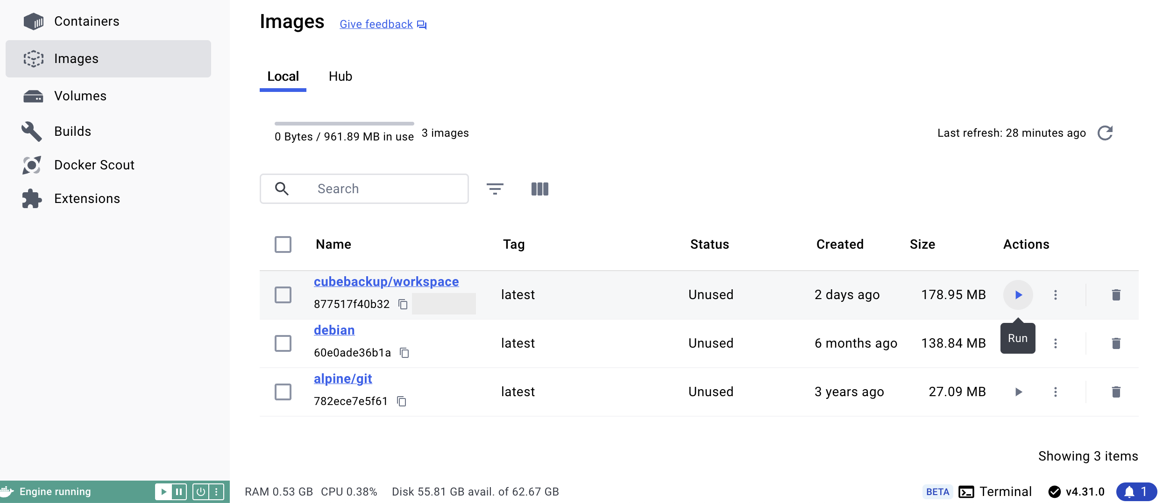Select the debian image checkbox
The height and width of the screenshot is (503, 1163).
[283, 343]
